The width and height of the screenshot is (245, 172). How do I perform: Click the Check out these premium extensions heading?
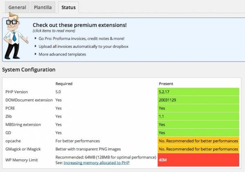click(x=80, y=25)
